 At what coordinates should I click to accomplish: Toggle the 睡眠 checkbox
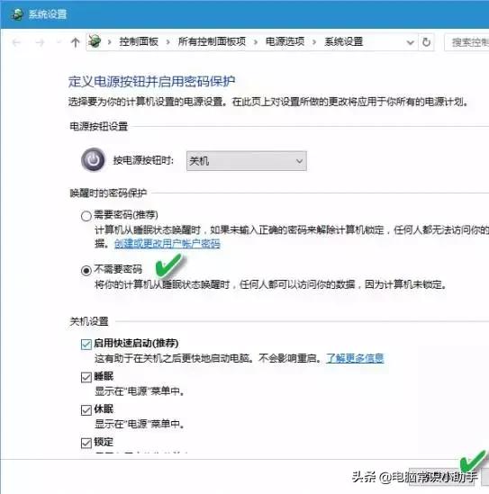[86, 377]
